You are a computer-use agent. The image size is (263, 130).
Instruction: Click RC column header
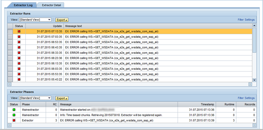pyautogui.click(x=52, y=104)
